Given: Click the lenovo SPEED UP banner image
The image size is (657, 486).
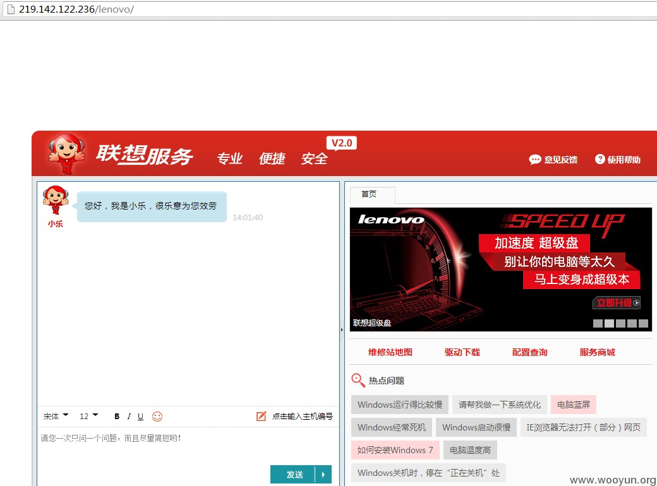Looking at the screenshot, I should (501, 269).
